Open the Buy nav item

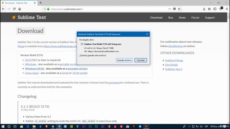(170, 18)
